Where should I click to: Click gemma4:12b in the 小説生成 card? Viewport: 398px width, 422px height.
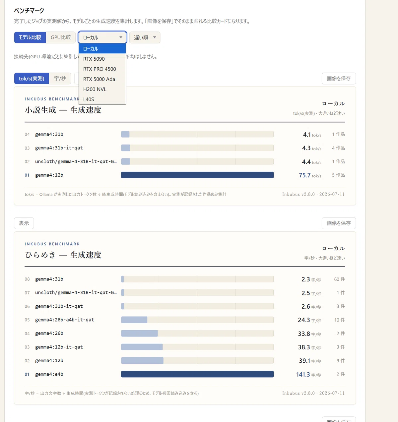click(x=49, y=175)
